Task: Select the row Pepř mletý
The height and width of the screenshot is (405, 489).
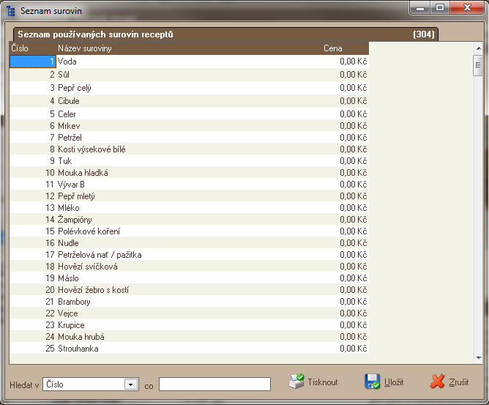Action: point(190,196)
